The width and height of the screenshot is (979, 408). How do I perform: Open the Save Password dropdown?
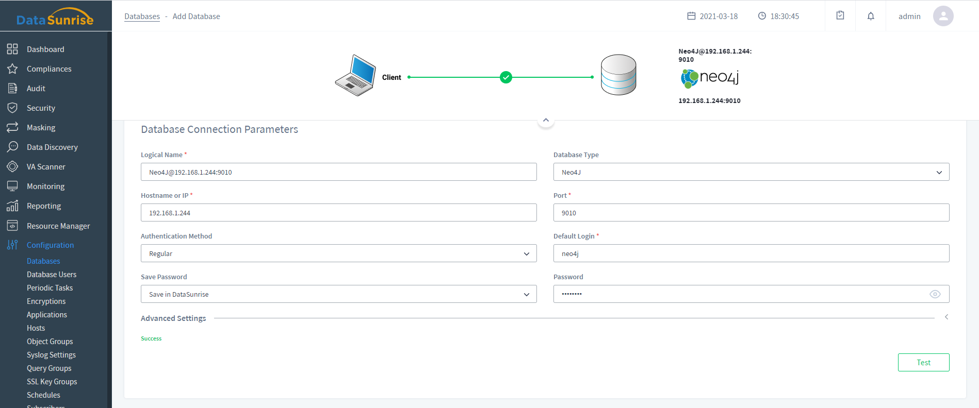pos(338,294)
